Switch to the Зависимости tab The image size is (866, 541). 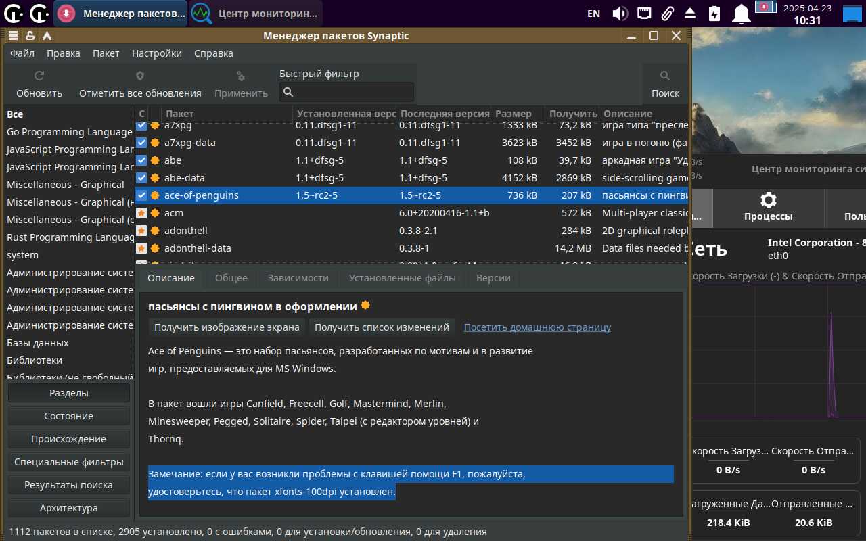(x=298, y=278)
